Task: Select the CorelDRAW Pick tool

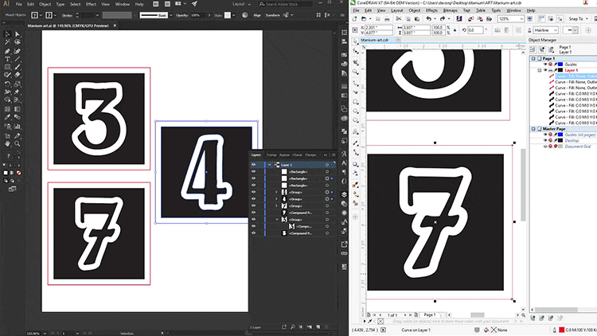Action: click(x=355, y=41)
